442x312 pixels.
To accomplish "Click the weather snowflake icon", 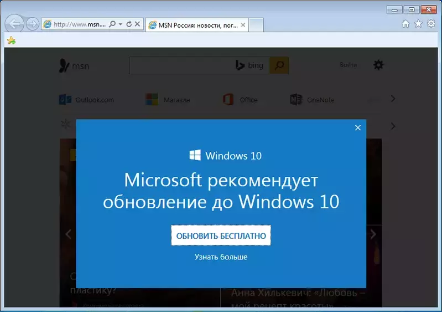I will click(66, 124).
